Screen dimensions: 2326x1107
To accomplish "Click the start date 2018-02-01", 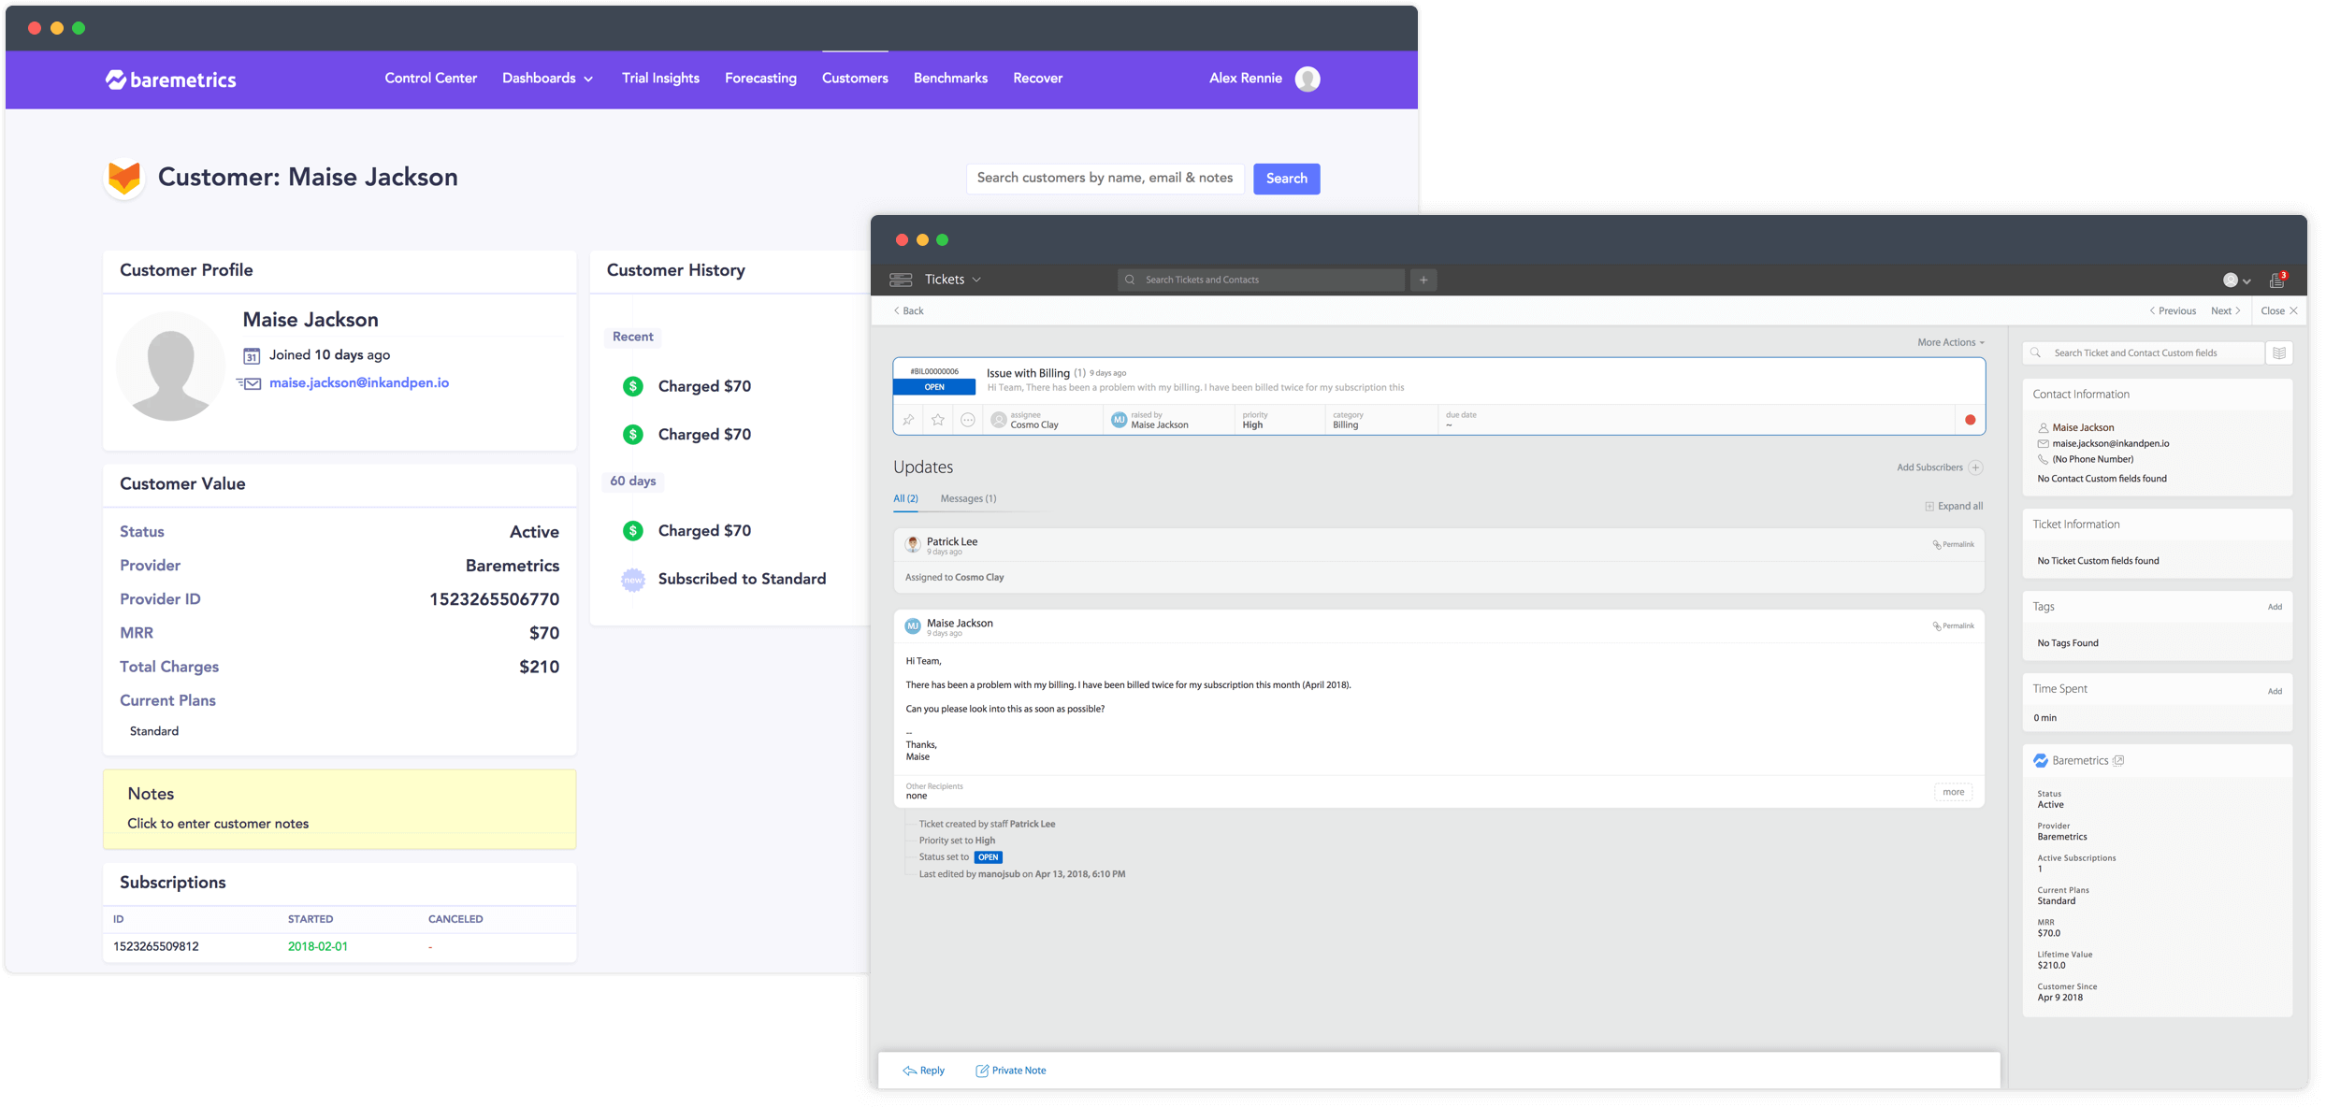I will (x=318, y=946).
